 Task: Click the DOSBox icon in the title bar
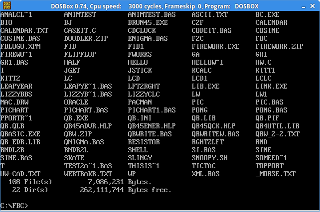[7, 6]
